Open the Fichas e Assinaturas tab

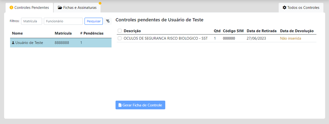[x=77, y=8]
